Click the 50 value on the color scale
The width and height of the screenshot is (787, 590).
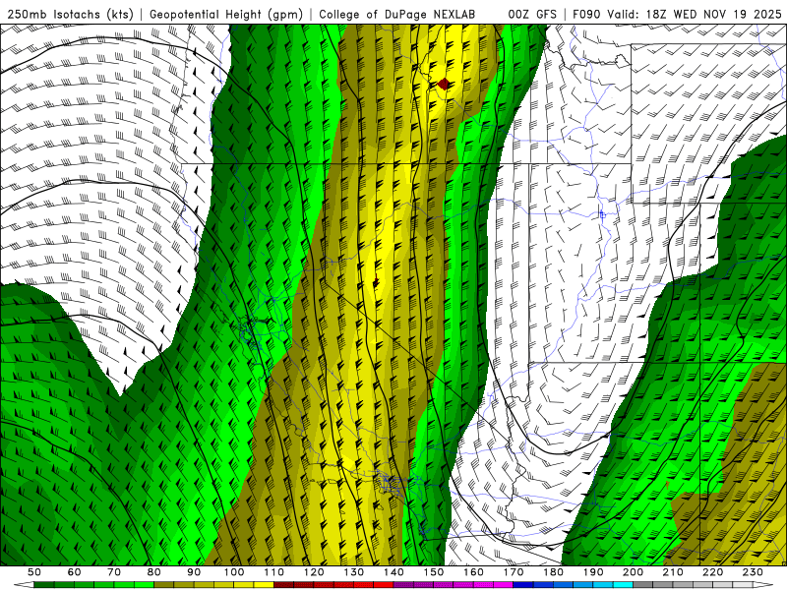(34, 572)
